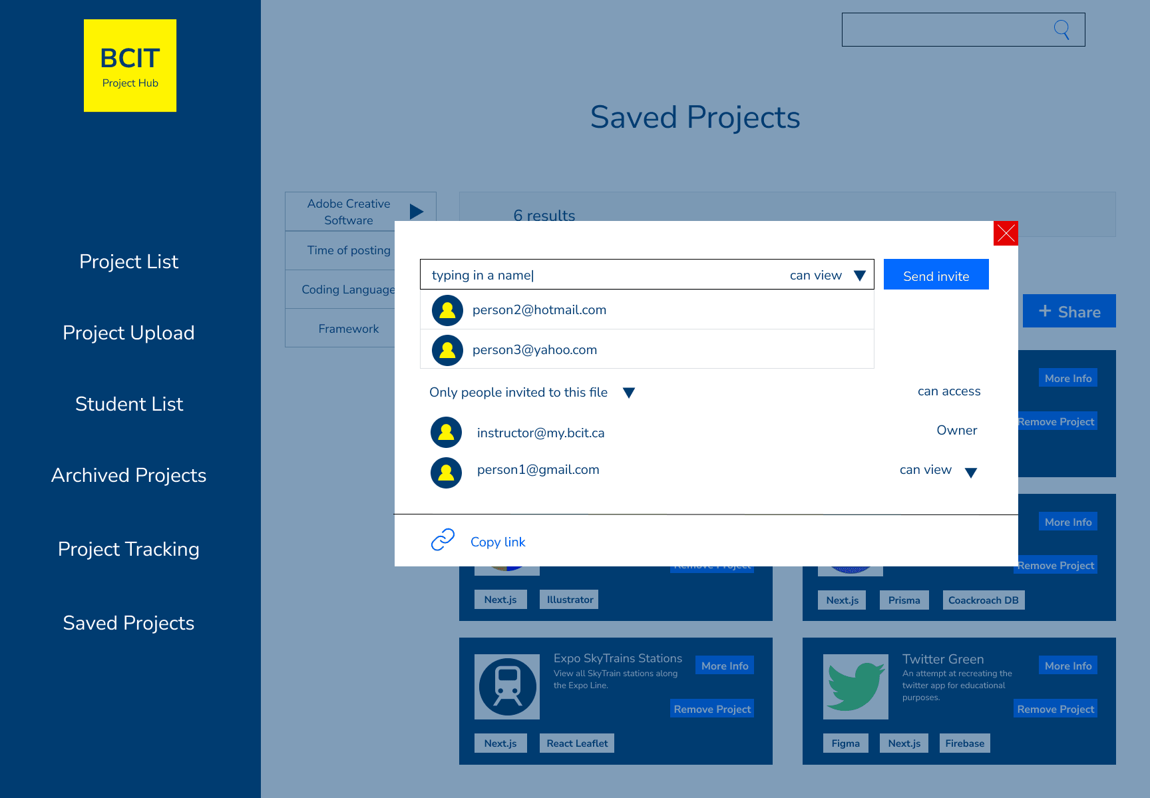Click person2@hotmail.com's avatar icon

tap(447, 310)
